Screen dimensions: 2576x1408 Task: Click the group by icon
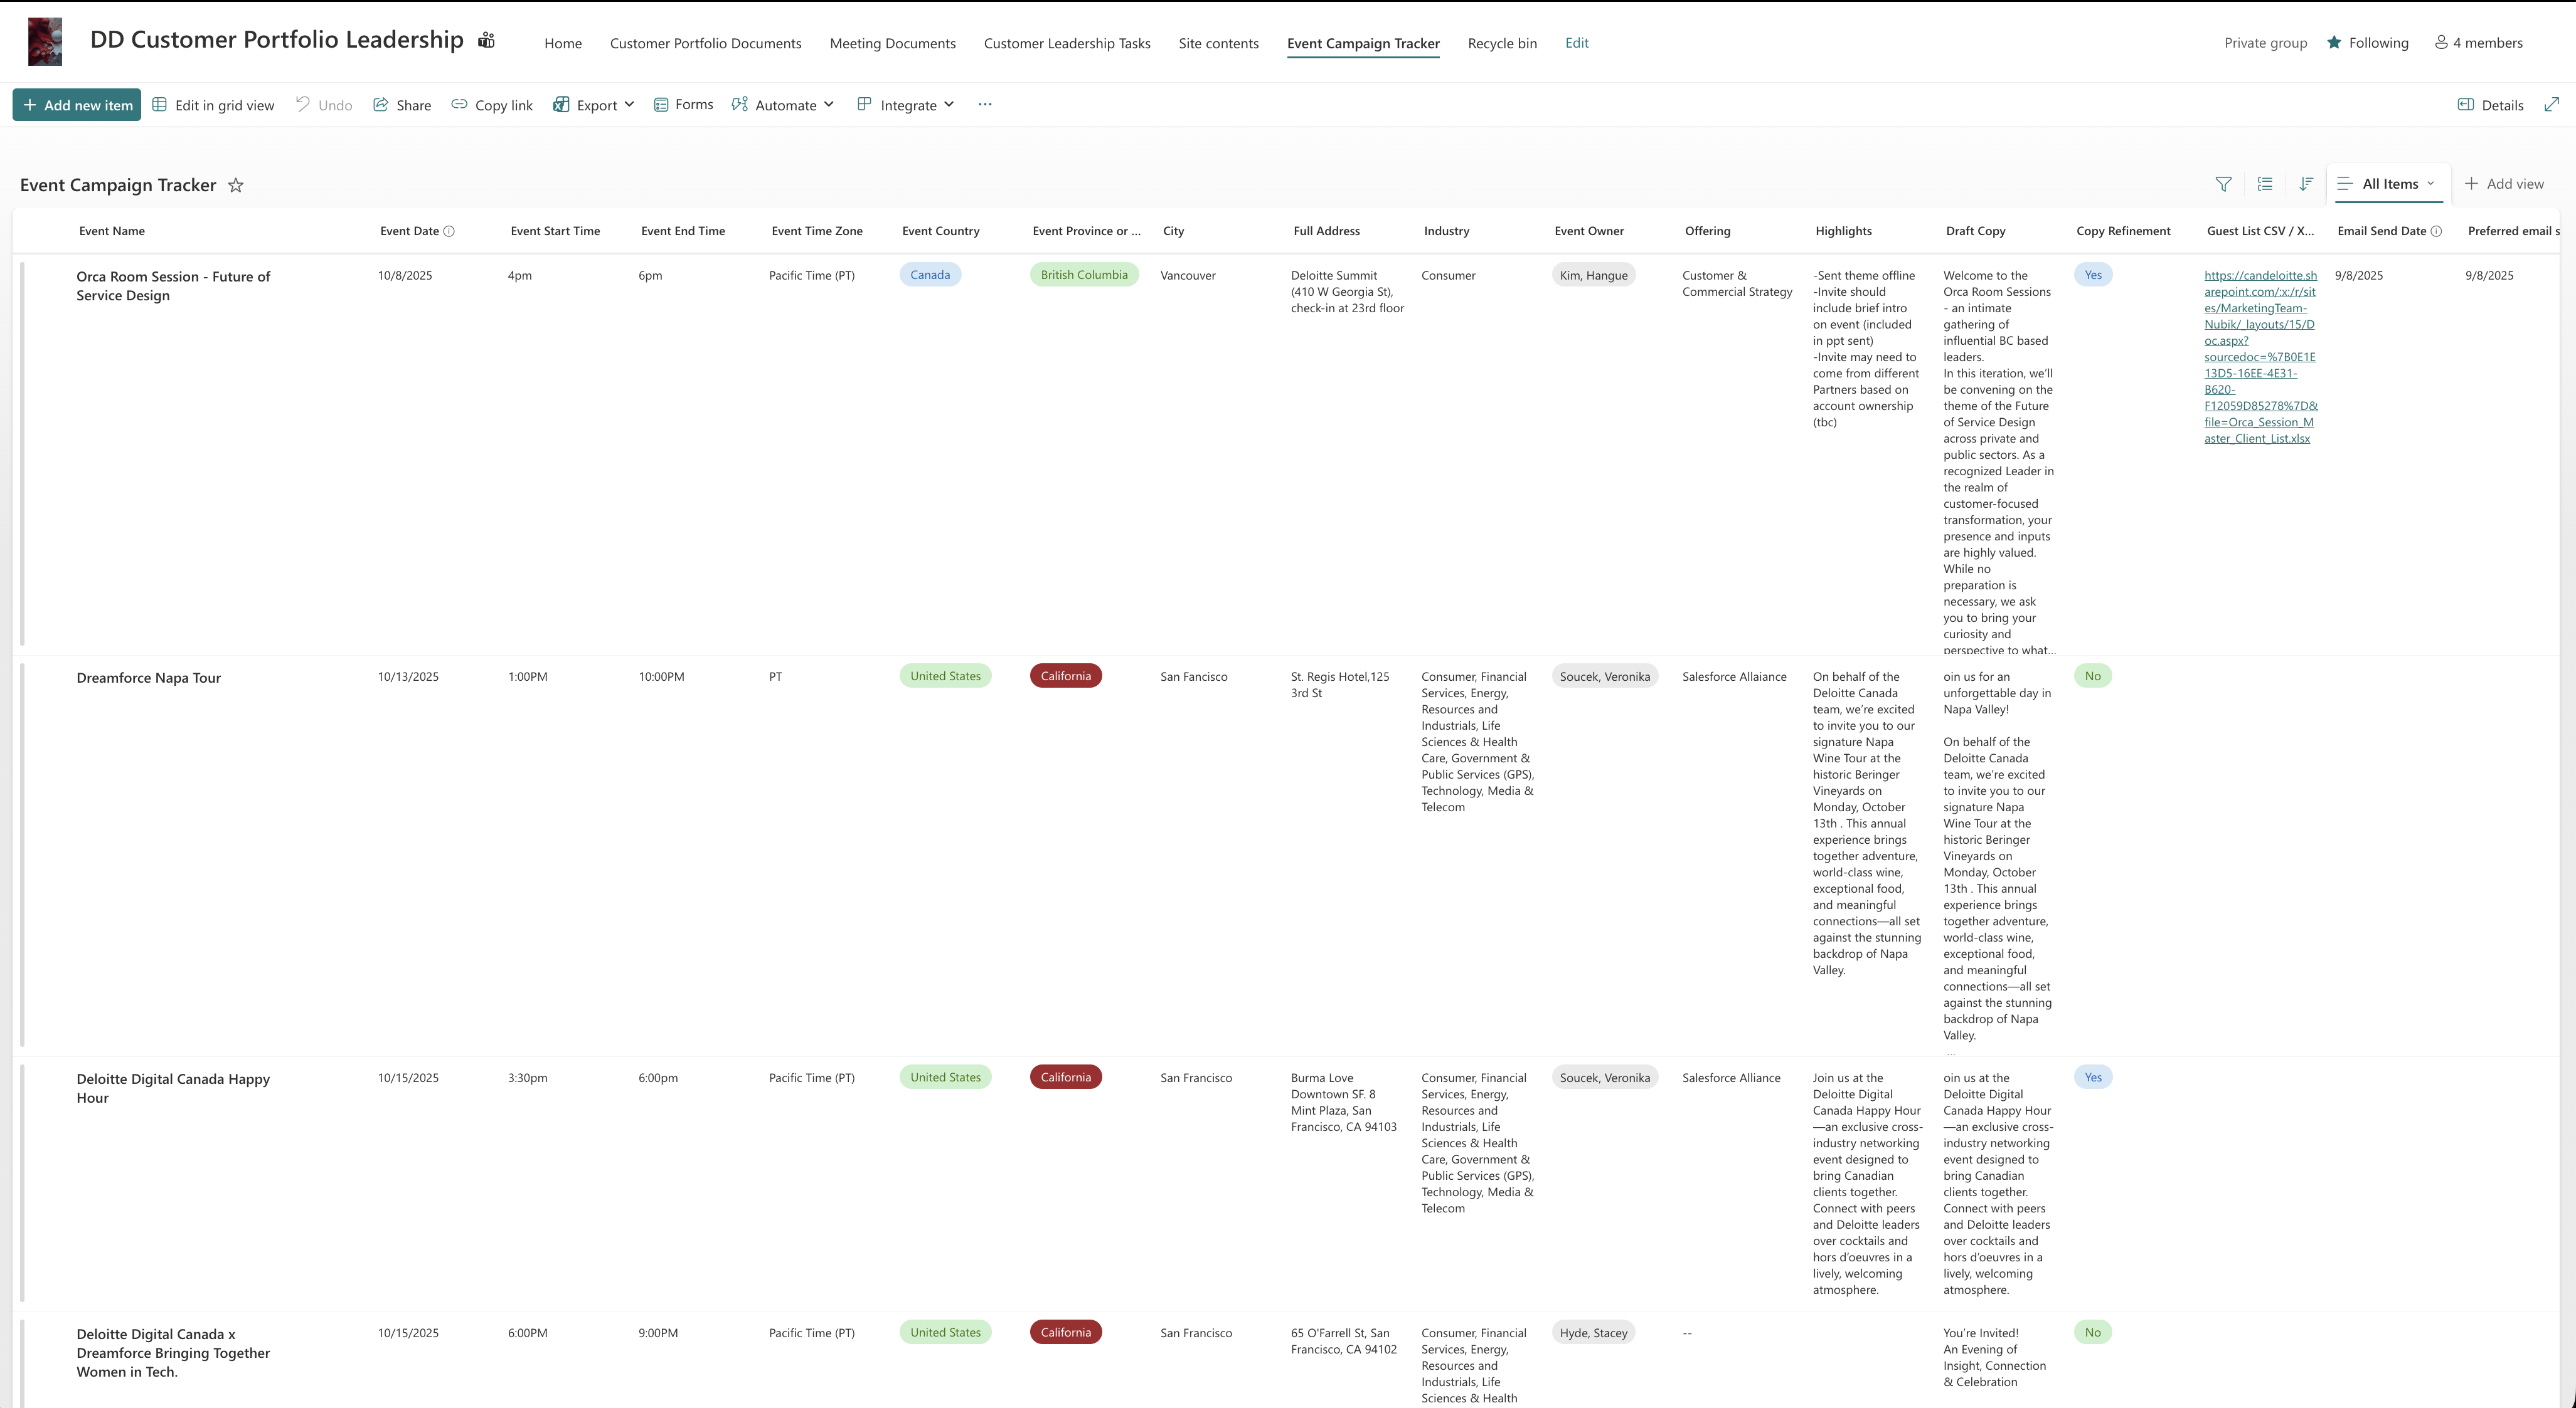(x=2265, y=184)
